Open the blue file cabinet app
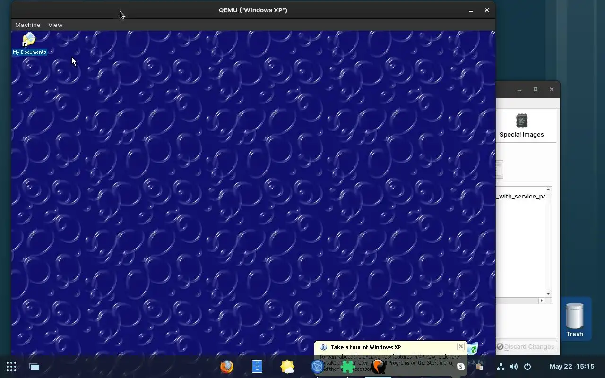Screen dimensions: 605x378 pos(257,367)
